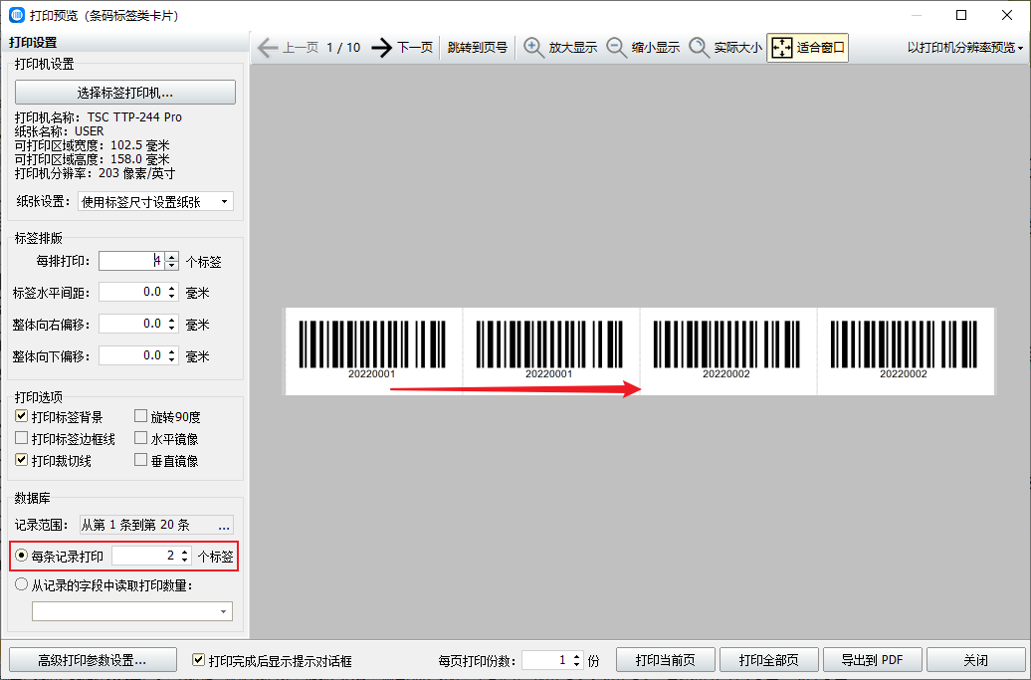Click 选择标签打印机 button
The width and height of the screenshot is (1031, 680).
click(125, 92)
